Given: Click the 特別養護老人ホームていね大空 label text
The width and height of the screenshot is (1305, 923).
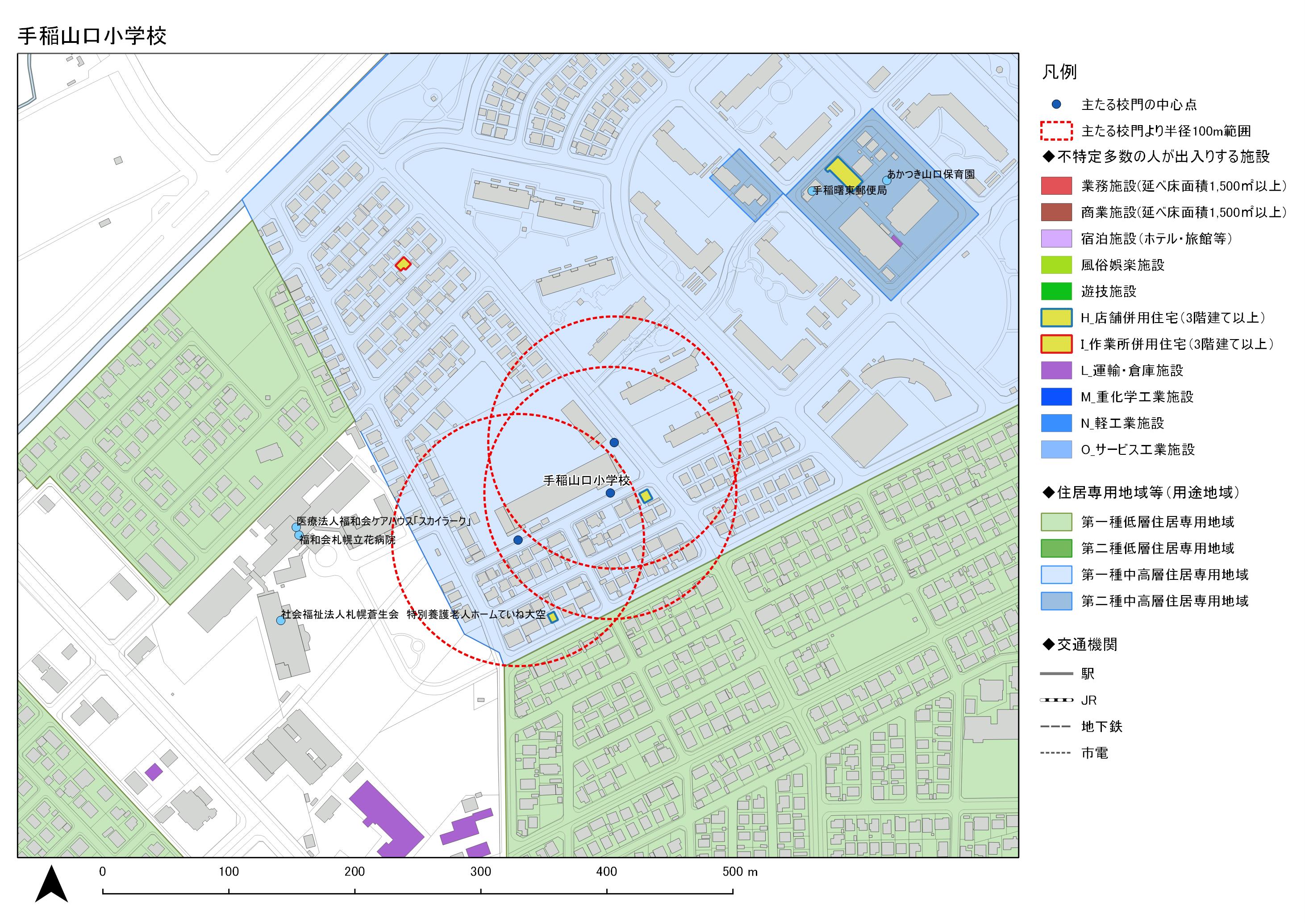Looking at the screenshot, I should tap(476, 615).
